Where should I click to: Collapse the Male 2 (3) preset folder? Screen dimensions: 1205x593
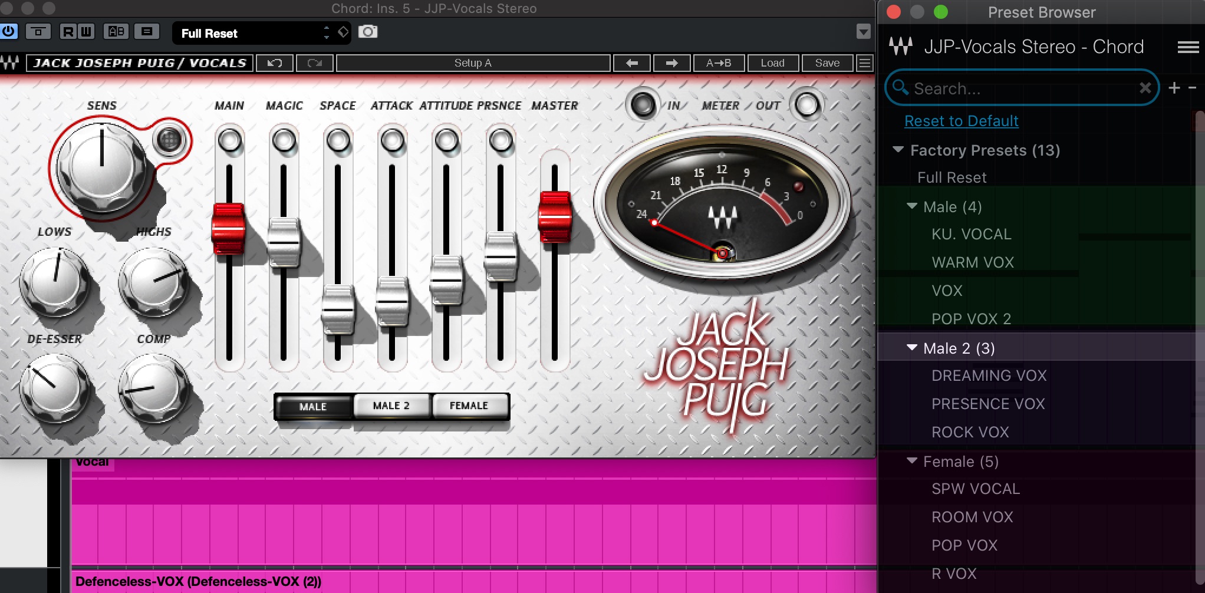pos(912,348)
